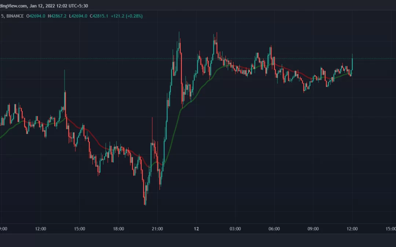Click the low price value L42694.0
The height and width of the screenshot is (247, 396).
click(x=78, y=16)
